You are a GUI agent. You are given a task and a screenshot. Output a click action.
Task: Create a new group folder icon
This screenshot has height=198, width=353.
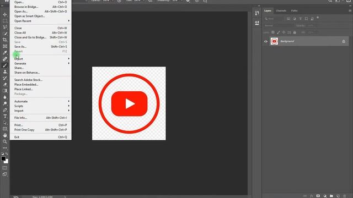331,196
